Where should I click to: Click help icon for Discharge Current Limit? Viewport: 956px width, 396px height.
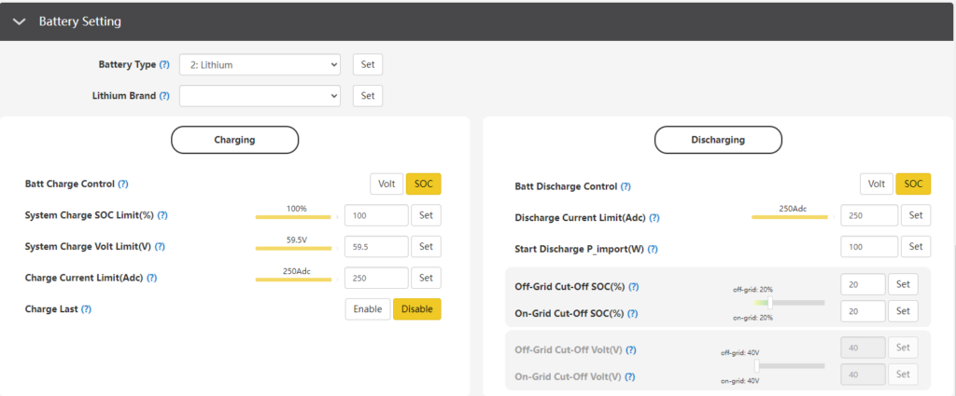(x=654, y=218)
